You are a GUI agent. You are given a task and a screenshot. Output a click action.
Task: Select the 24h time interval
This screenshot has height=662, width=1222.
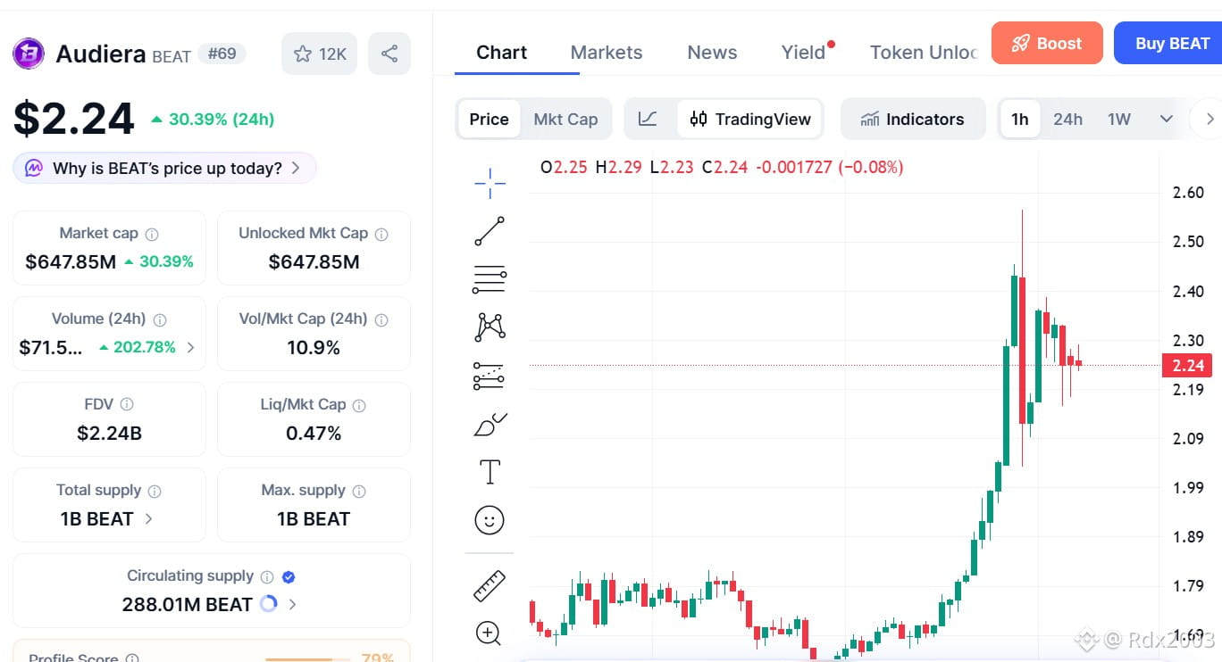[1067, 120]
